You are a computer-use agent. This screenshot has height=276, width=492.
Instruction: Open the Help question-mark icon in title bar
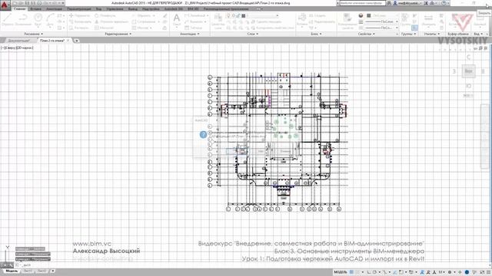coord(444,3)
